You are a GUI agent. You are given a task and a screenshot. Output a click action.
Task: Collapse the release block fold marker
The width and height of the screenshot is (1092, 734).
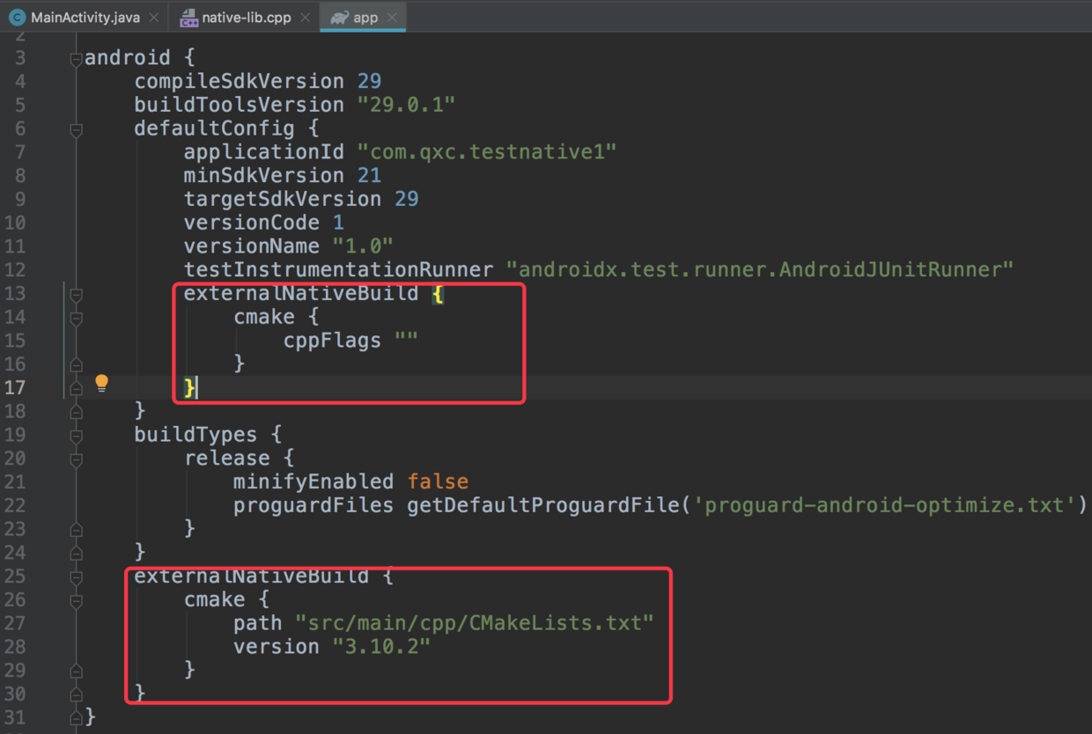coord(76,459)
